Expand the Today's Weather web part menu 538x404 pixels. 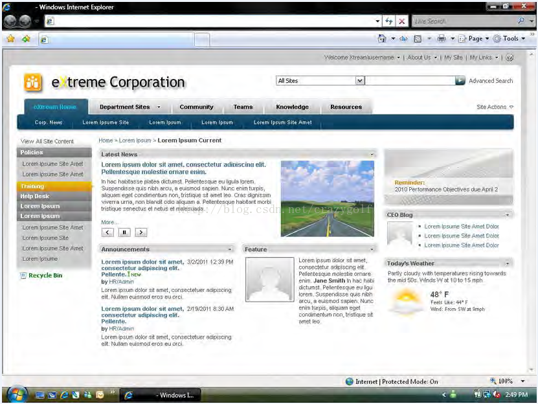click(507, 264)
